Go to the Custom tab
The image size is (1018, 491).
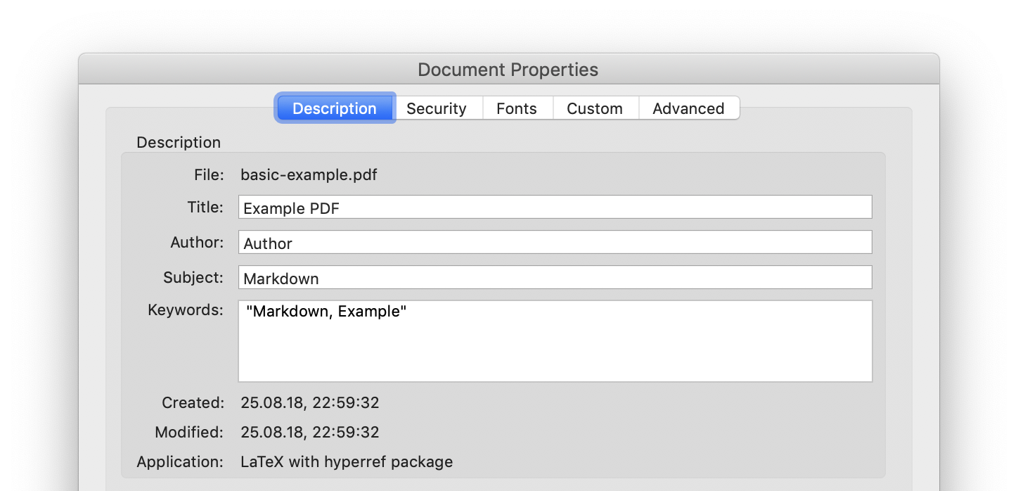pyautogui.click(x=595, y=108)
